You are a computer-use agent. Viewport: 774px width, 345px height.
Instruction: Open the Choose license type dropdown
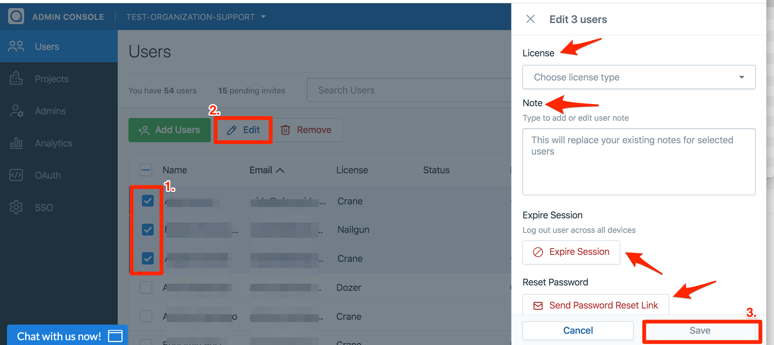(x=639, y=77)
